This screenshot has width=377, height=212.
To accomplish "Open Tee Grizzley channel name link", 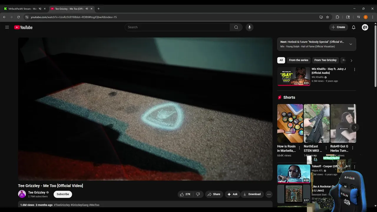I will point(37,192).
